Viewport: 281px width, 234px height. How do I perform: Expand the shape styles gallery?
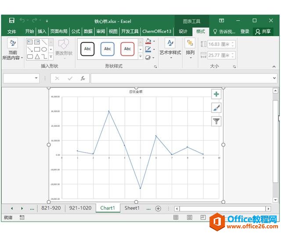click(x=140, y=57)
